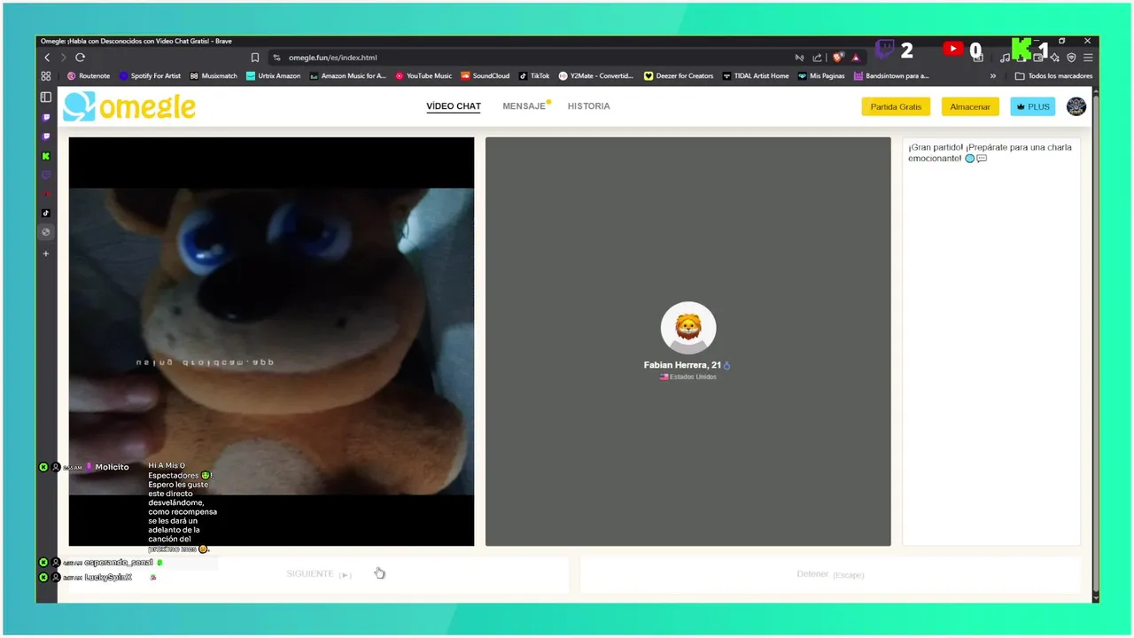Reload the omegle.fun page
Viewport: 1134px width, 638px height.
[x=80, y=58]
